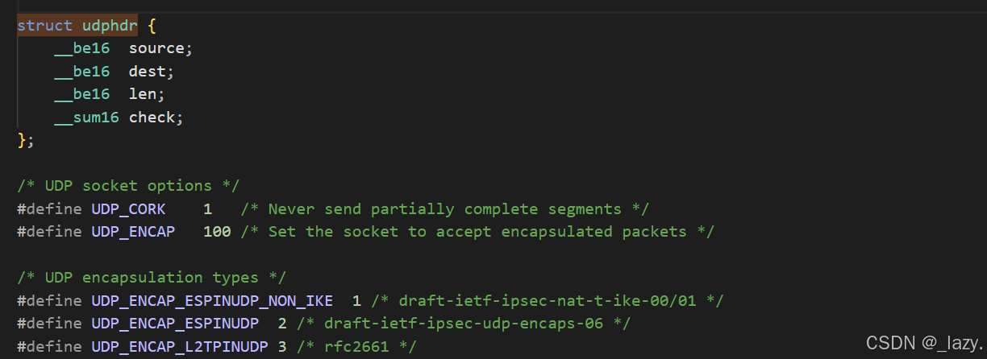The width and height of the screenshot is (987, 359).
Task: Click the UDP encapsulation types comment
Action: pyautogui.click(x=152, y=278)
